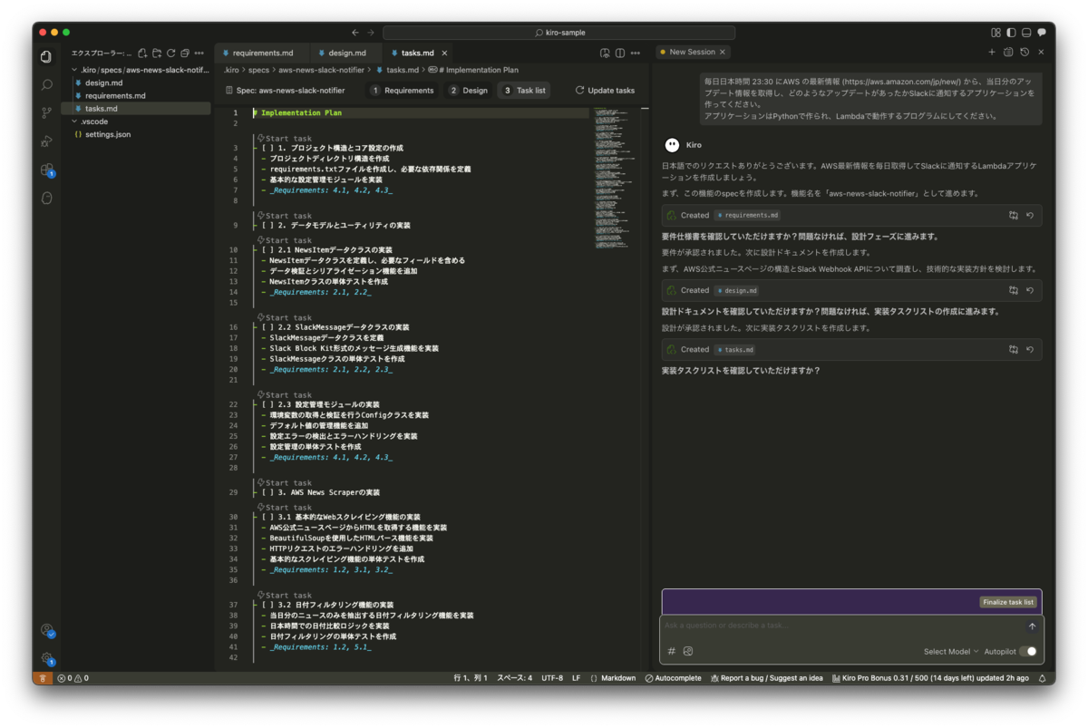The width and height of the screenshot is (1088, 728).
Task: Send the chat message arrow
Action: 1032,626
